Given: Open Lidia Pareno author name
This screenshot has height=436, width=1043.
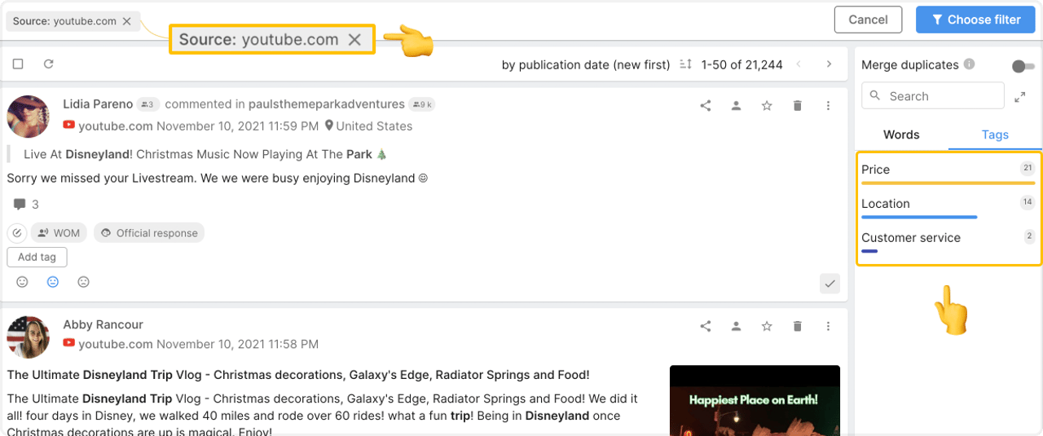Looking at the screenshot, I should click(98, 104).
